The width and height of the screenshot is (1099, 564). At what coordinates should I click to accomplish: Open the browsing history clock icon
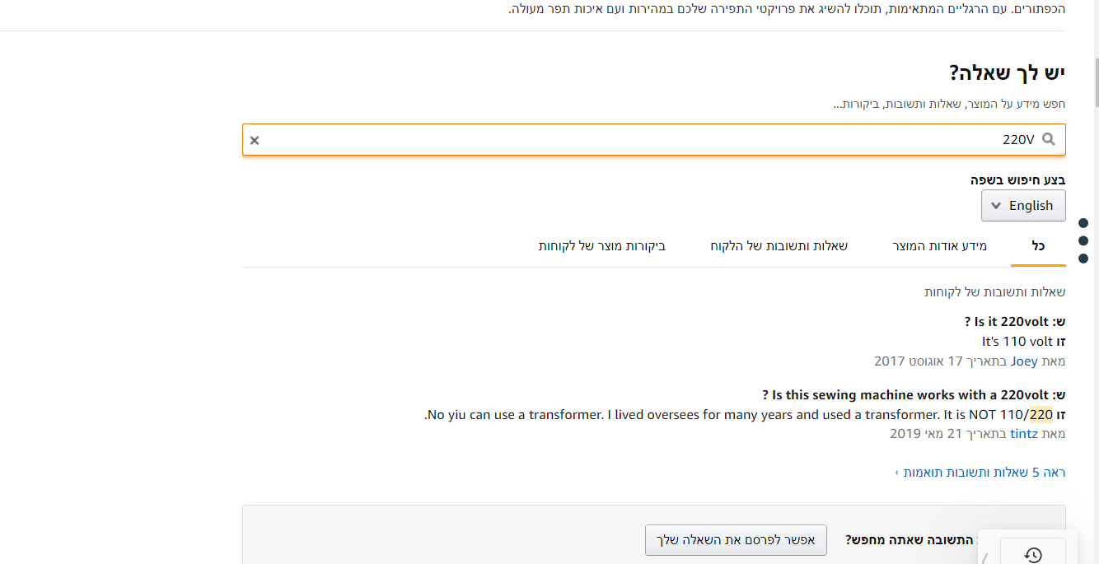(x=1033, y=554)
